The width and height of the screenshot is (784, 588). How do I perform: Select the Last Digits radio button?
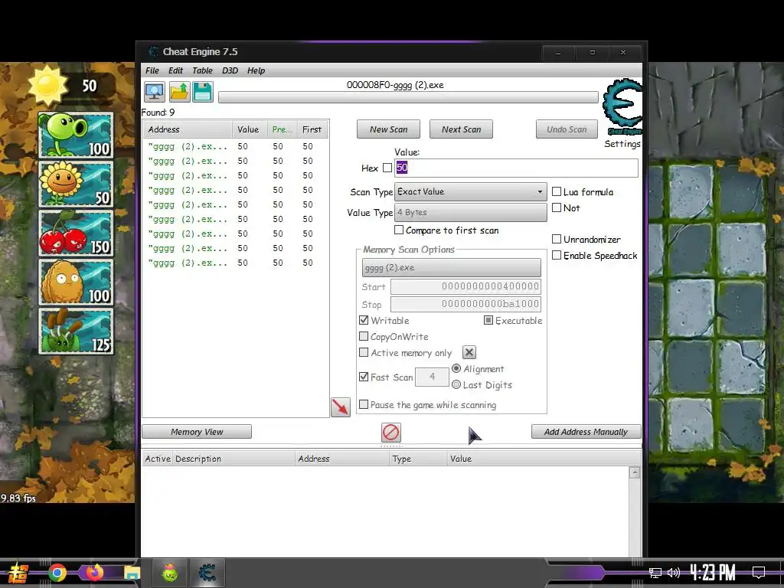[456, 384]
